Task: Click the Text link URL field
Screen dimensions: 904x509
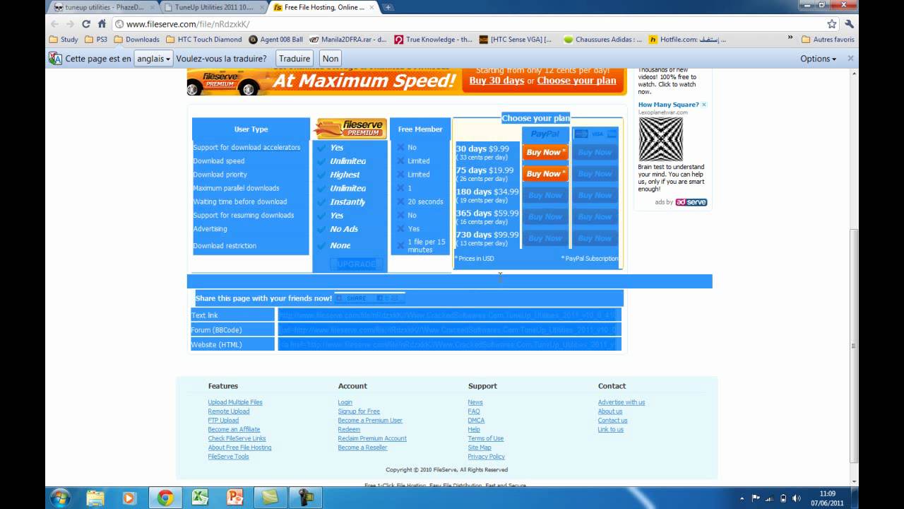Action: (x=448, y=315)
